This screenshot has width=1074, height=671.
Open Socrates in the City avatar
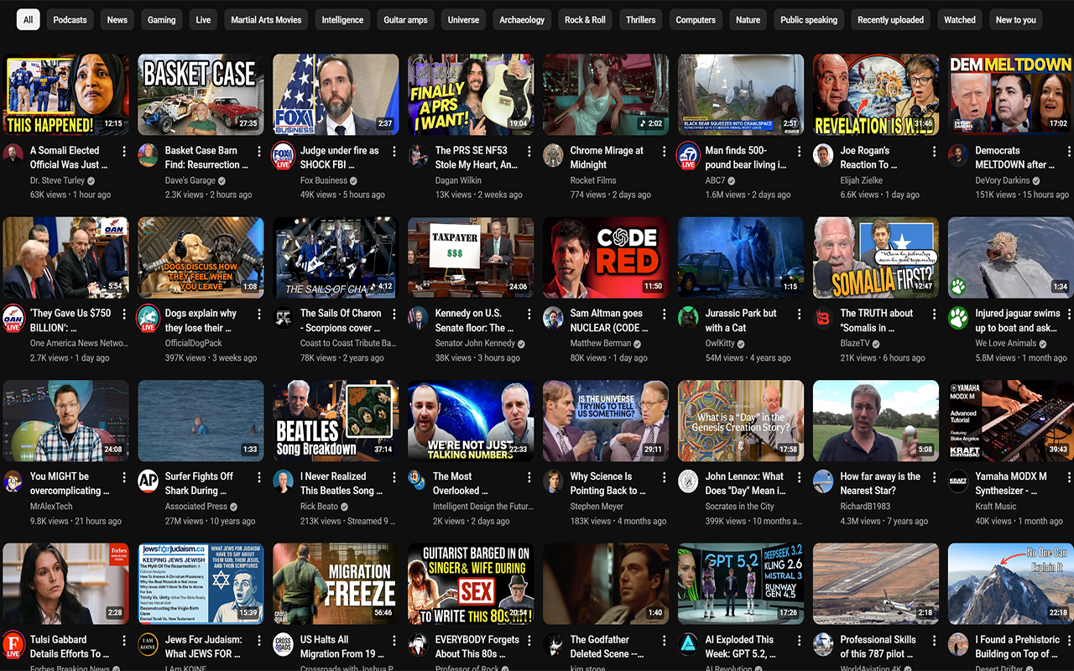coord(688,481)
